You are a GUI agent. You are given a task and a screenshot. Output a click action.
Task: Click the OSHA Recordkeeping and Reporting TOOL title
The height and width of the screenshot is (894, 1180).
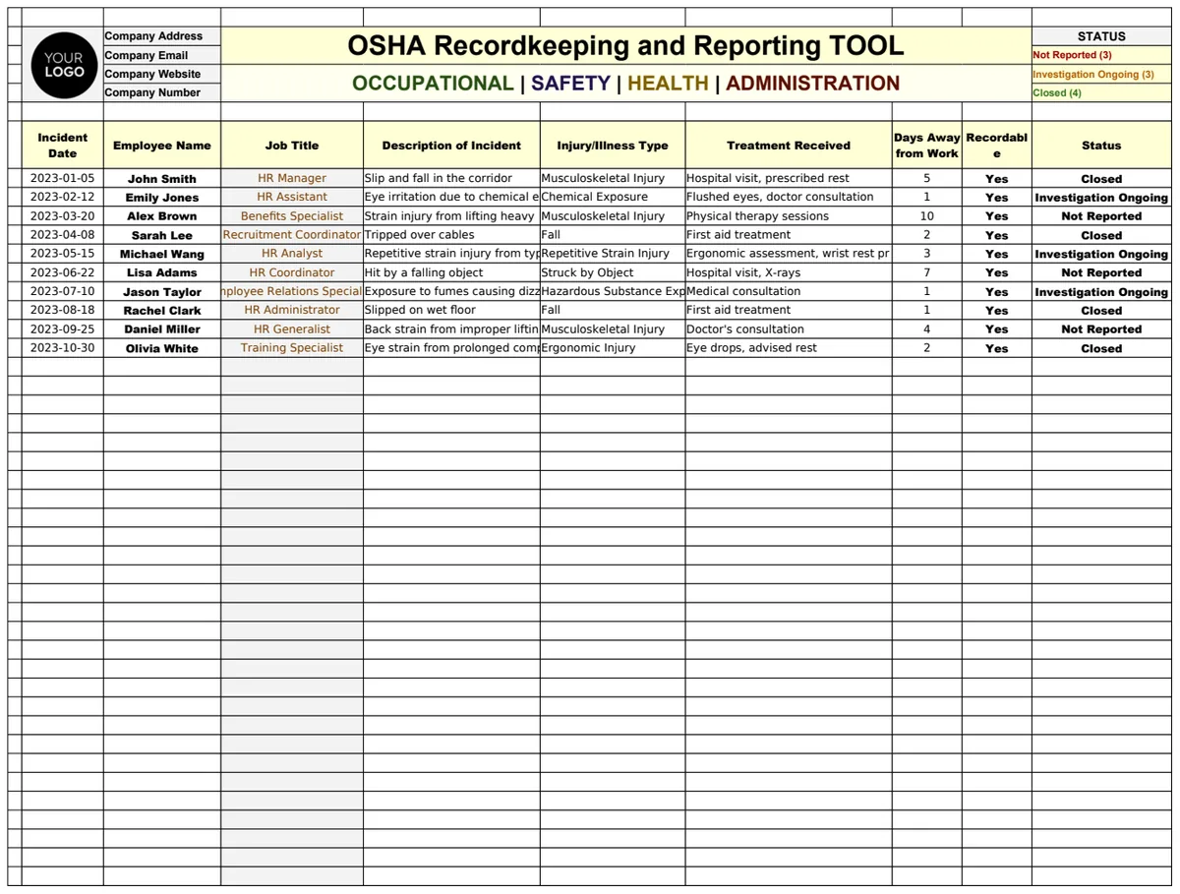pos(625,46)
